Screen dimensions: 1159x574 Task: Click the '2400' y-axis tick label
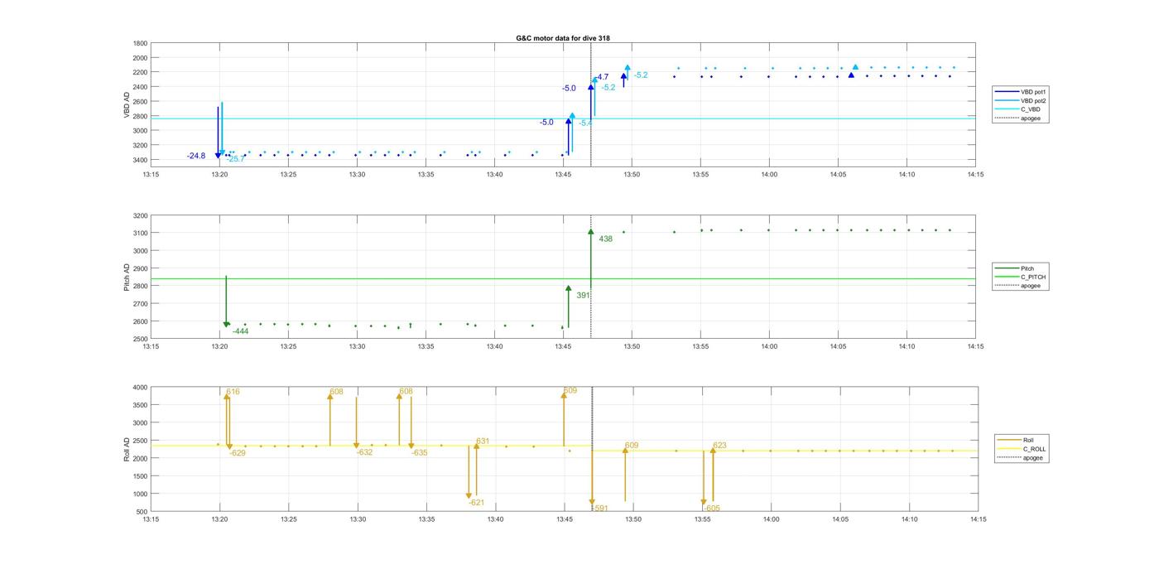[140, 87]
